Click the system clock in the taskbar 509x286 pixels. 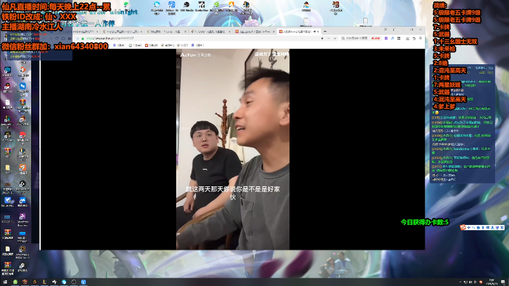tap(491, 282)
